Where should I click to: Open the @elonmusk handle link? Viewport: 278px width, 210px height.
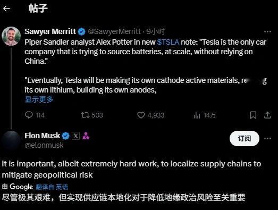[44, 145]
